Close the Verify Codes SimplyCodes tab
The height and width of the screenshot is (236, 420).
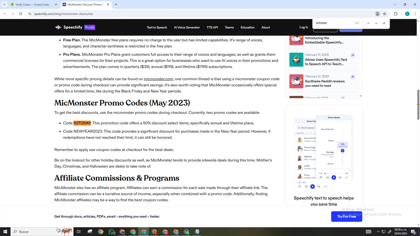coord(56,4)
